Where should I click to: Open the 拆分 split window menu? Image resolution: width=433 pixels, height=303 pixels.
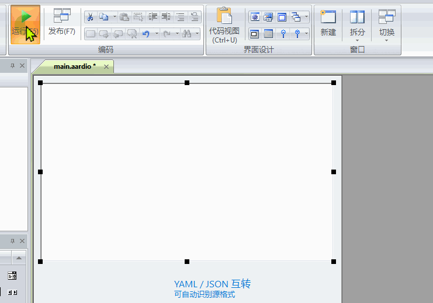pyautogui.click(x=358, y=25)
